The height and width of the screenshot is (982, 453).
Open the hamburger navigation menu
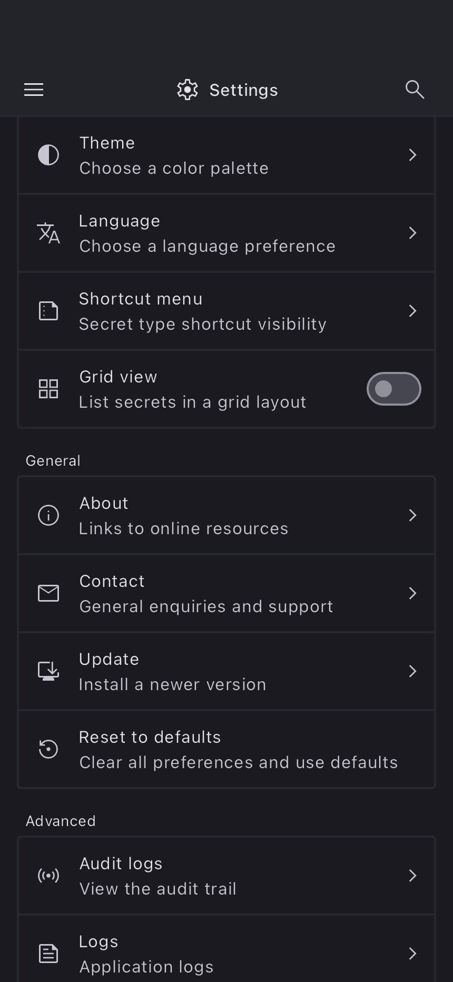coord(34,90)
